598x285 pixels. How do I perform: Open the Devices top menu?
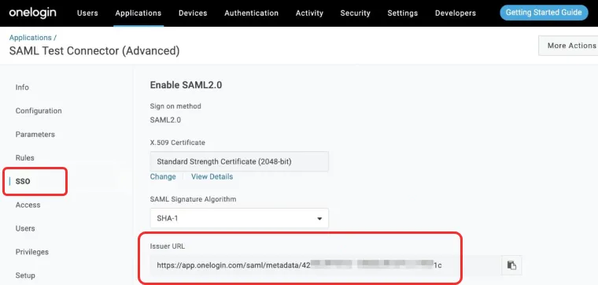193,13
